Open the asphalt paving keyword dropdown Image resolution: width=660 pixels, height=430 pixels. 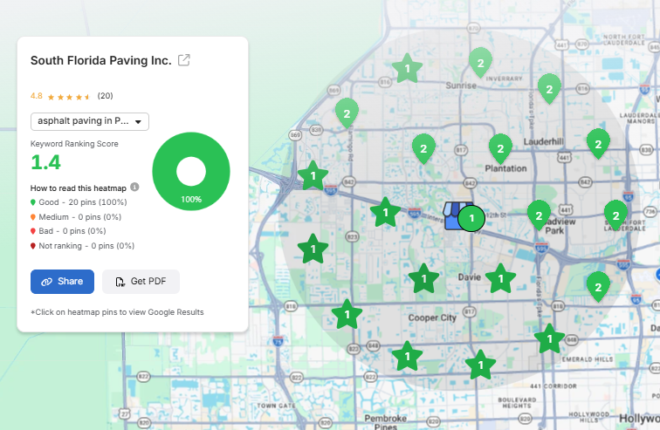[90, 121]
